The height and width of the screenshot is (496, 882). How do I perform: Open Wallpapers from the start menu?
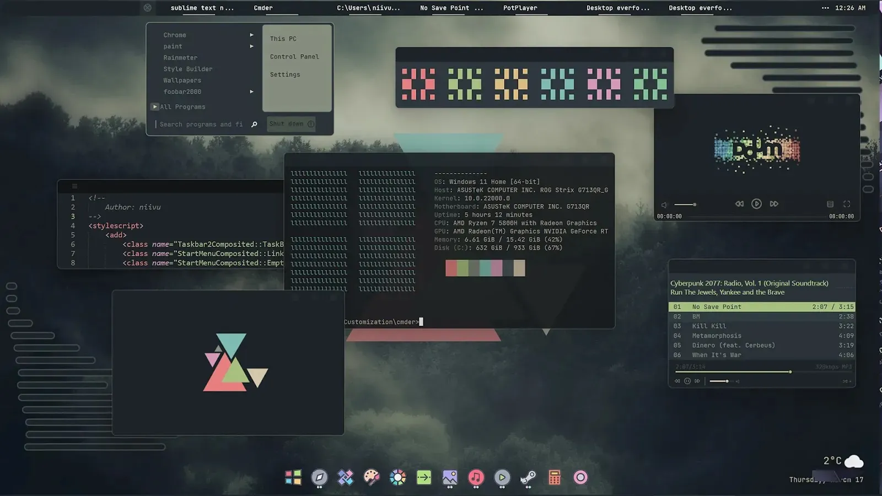click(182, 80)
